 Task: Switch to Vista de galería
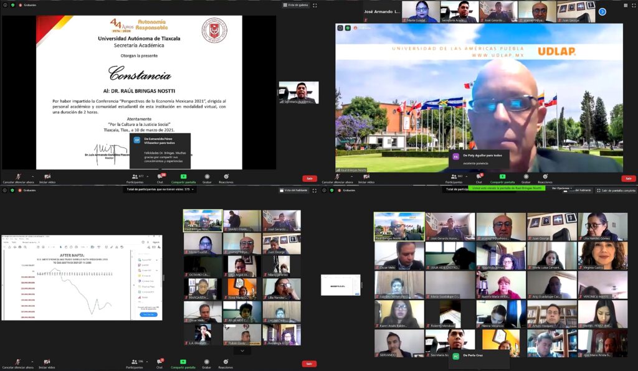(299, 4)
